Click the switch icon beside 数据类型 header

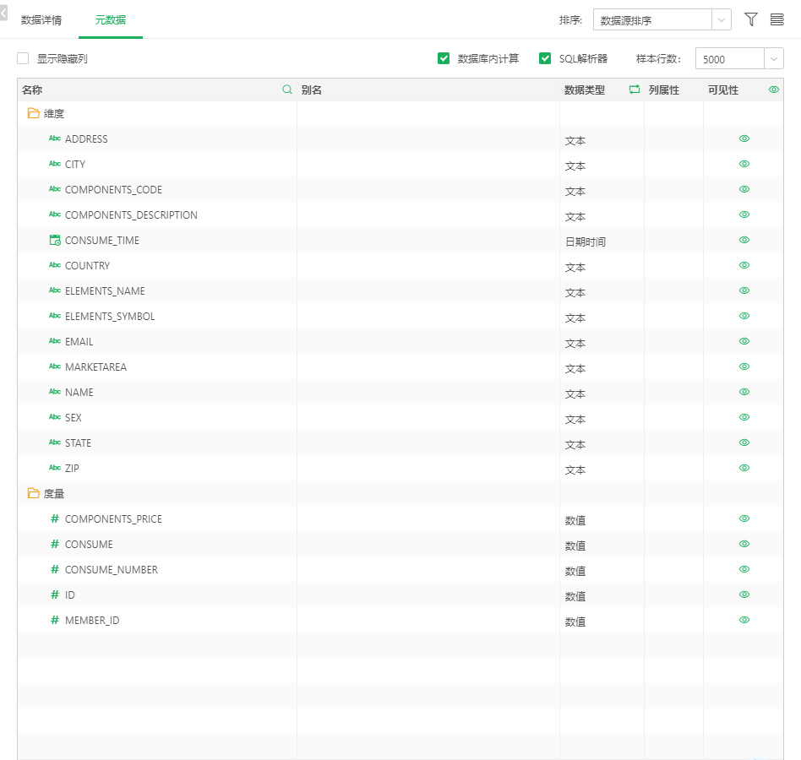pos(635,90)
